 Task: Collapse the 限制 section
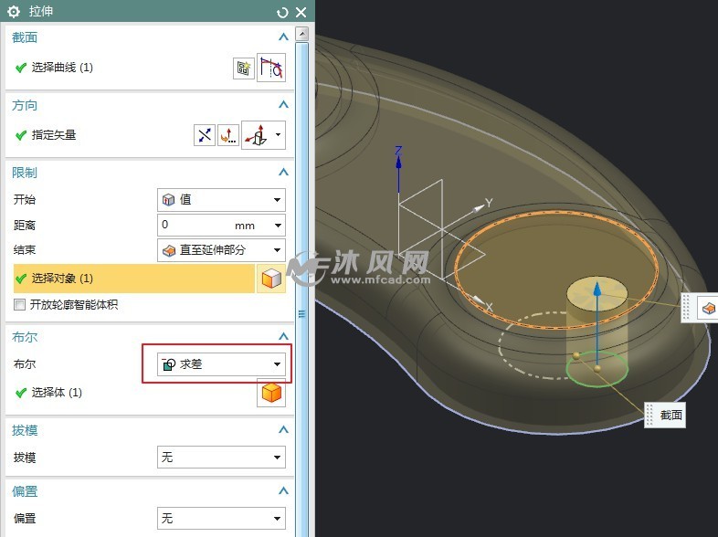(283, 172)
